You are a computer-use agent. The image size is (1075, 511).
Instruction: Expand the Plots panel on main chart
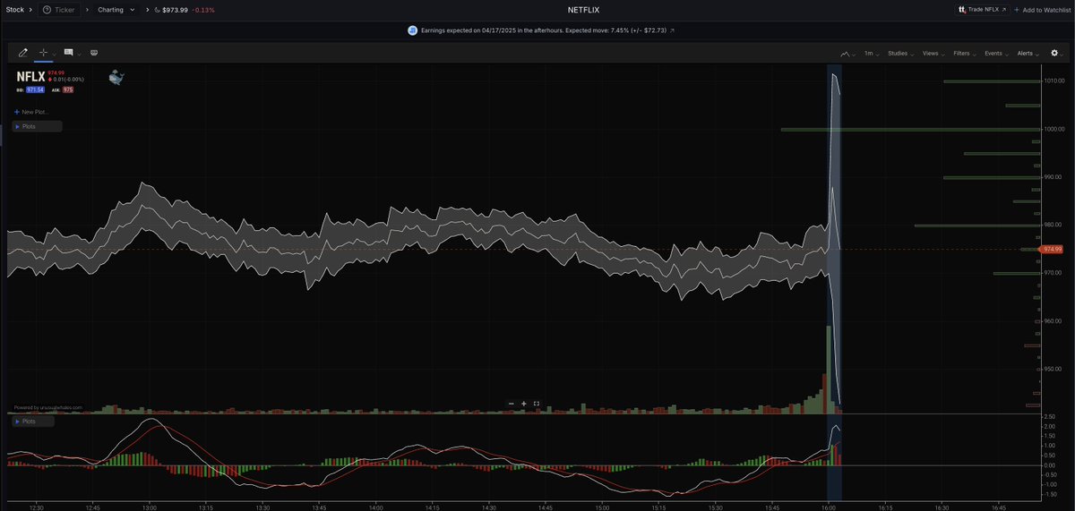pos(37,126)
